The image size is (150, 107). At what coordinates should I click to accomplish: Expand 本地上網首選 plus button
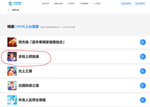pyautogui.click(x=143, y=57)
